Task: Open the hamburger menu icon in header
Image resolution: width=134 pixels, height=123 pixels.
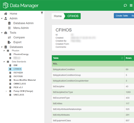Action: [131, 5]
